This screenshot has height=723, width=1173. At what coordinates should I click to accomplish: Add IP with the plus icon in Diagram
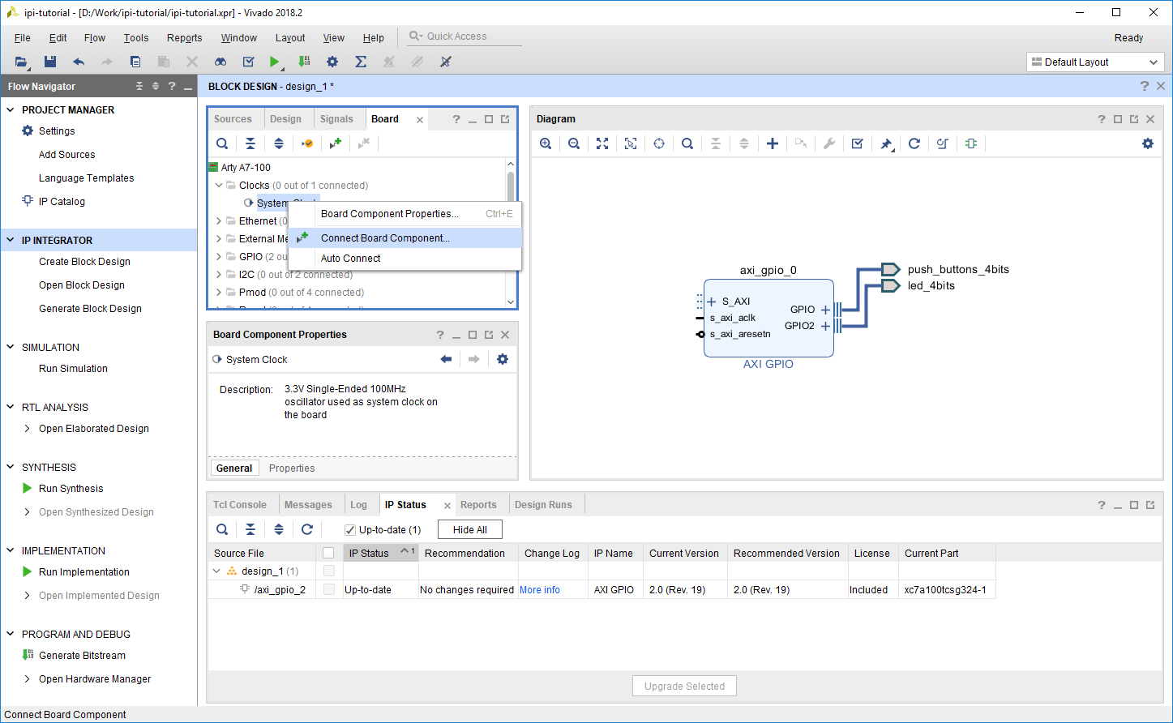tap(773, 143)
